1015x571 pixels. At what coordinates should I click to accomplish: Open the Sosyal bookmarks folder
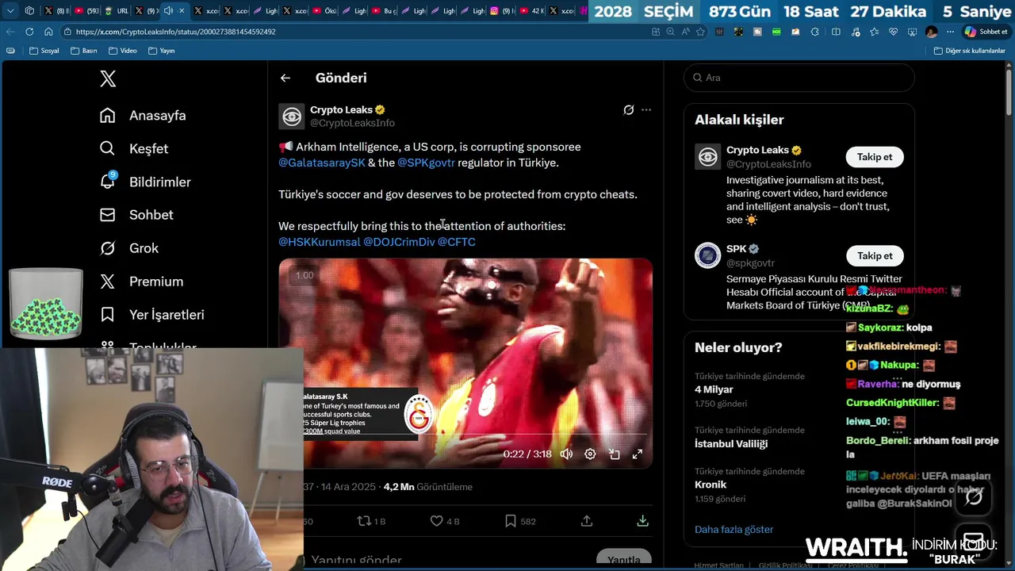[44, 51]
